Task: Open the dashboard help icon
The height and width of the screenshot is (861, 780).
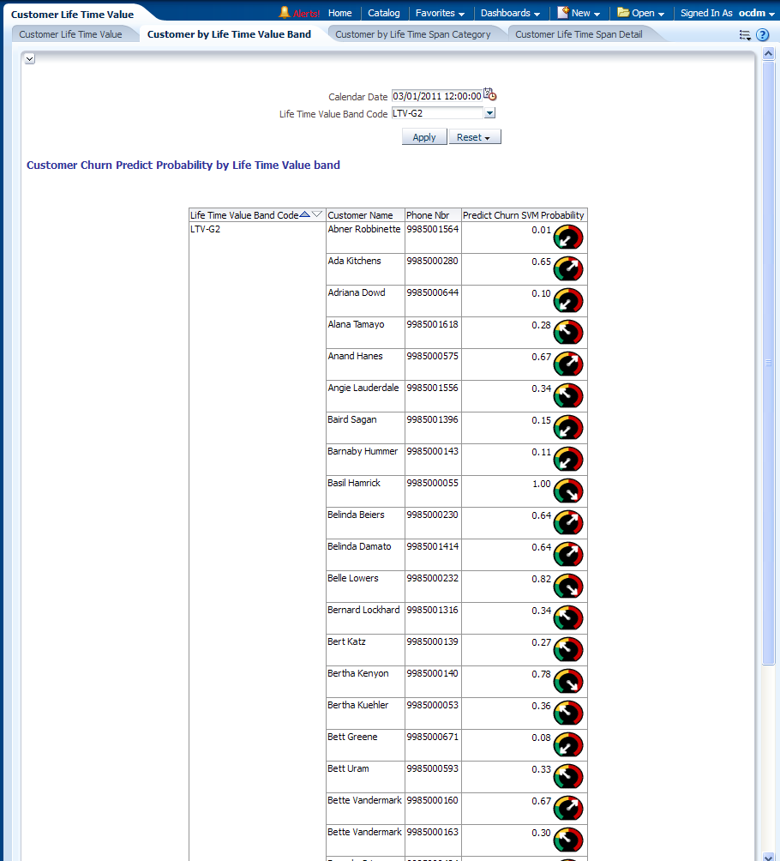Action: [762, 35]
